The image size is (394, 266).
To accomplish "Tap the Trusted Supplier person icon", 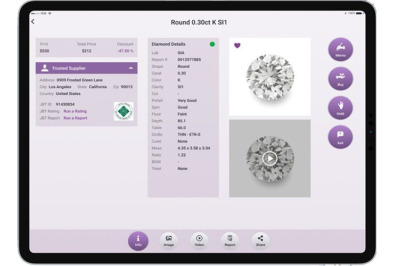I will tap(45, 68).
